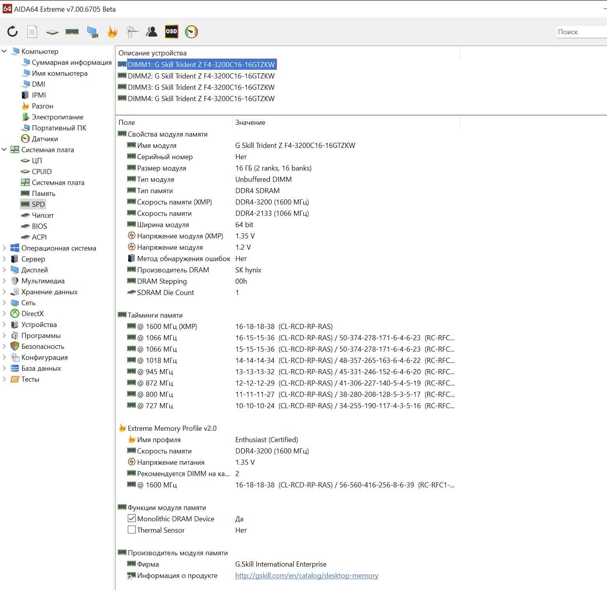This screenshot has width=607, height=590.
Task: Select DIMM4 G Skill Trident Z entry
Action: click(201, 98)
